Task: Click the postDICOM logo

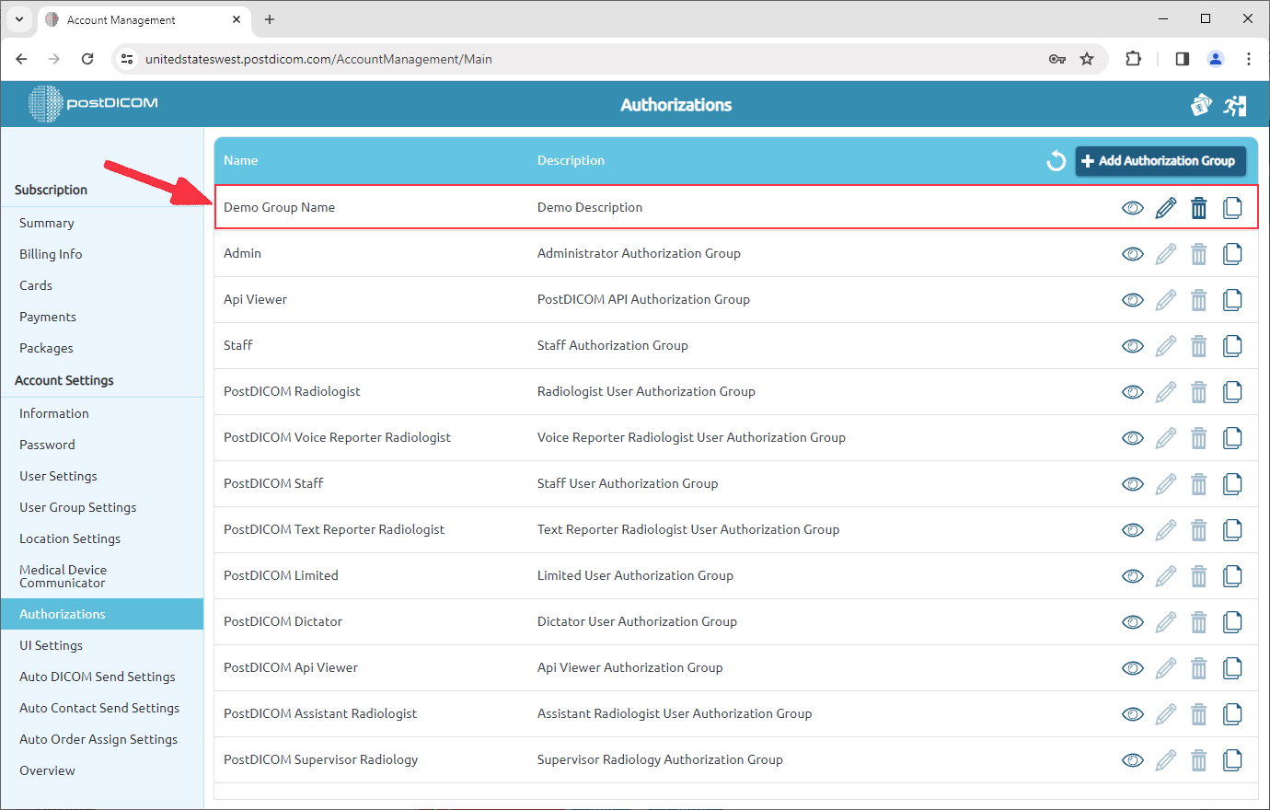Action: click(91, 104)
